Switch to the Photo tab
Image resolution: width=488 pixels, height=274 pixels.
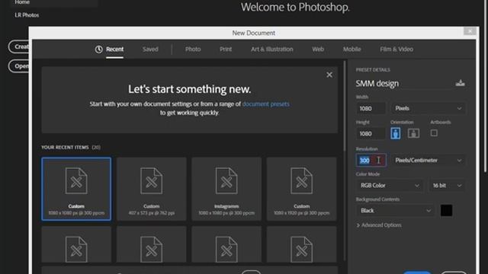(x=193, y=49)
